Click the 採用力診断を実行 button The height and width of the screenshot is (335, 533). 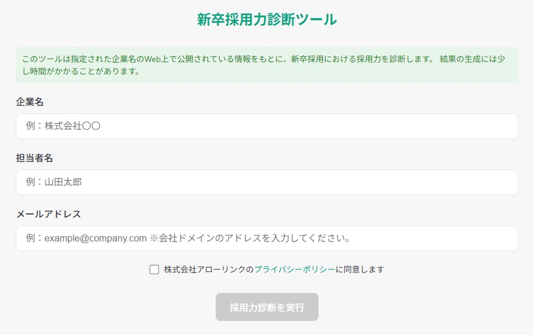267,307
